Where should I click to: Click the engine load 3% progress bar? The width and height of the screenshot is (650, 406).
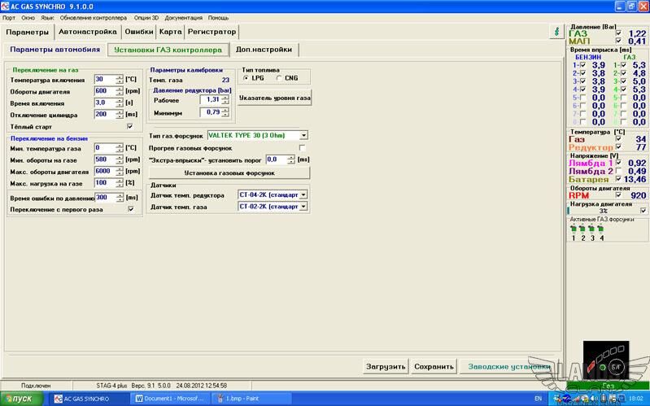tap(603, 210)
